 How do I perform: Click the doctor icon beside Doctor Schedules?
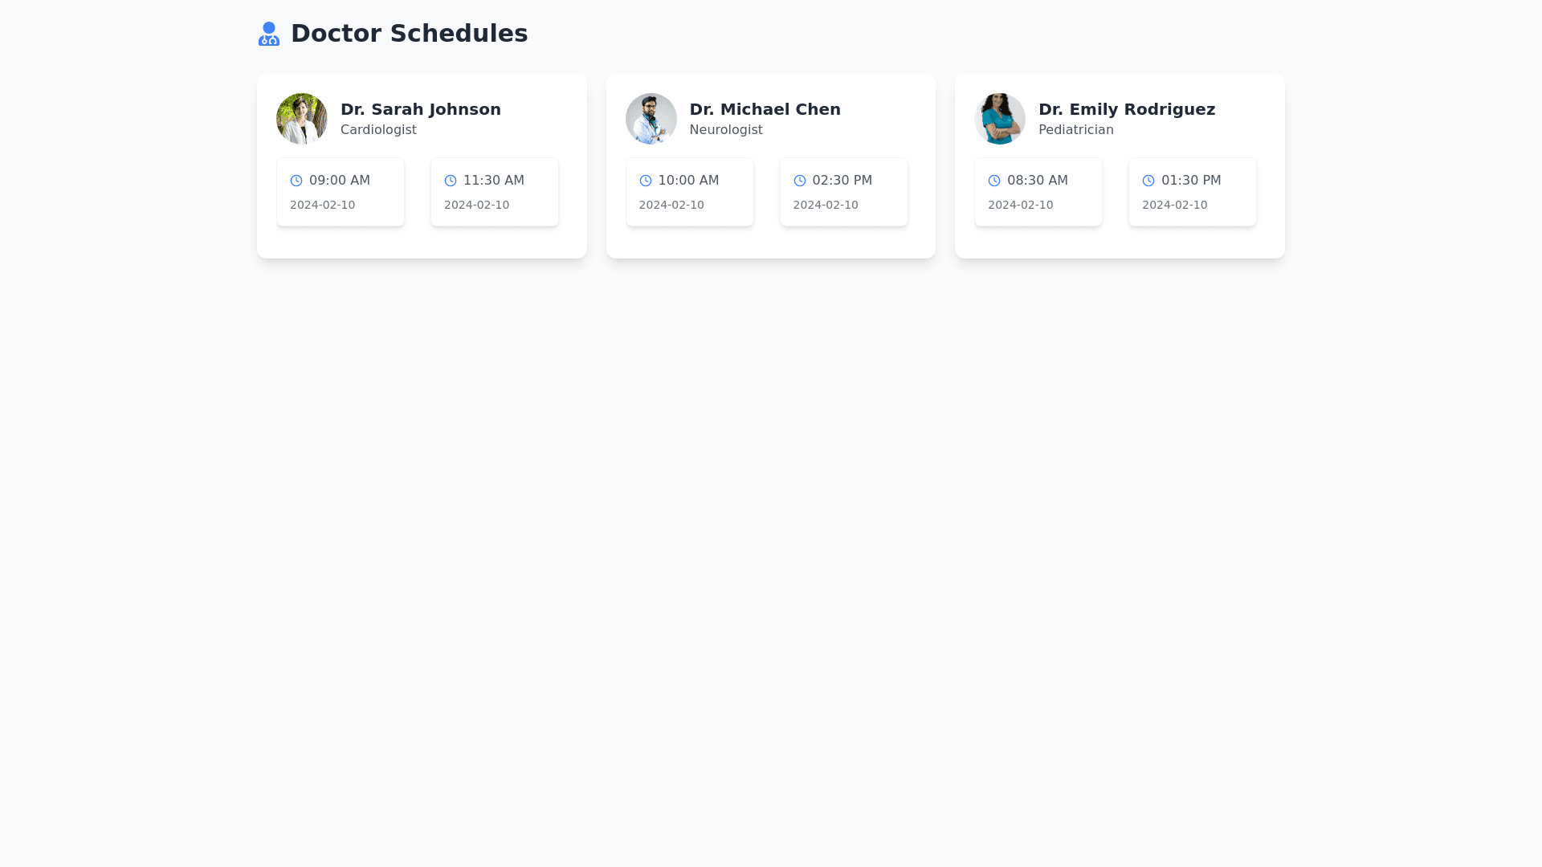coord(269,34)
